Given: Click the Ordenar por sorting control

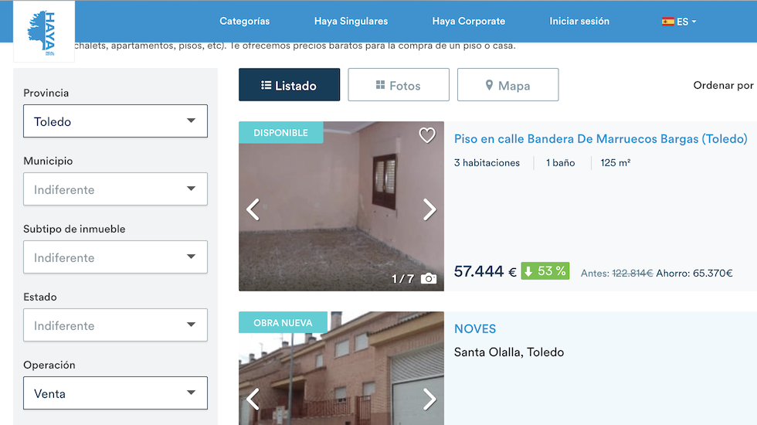Looking at the screenshot, I should click(x=724, y=86).
